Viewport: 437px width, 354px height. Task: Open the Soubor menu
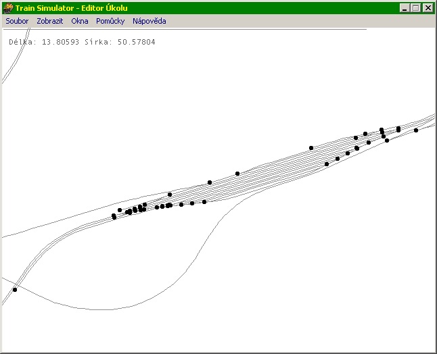[17, 21]
